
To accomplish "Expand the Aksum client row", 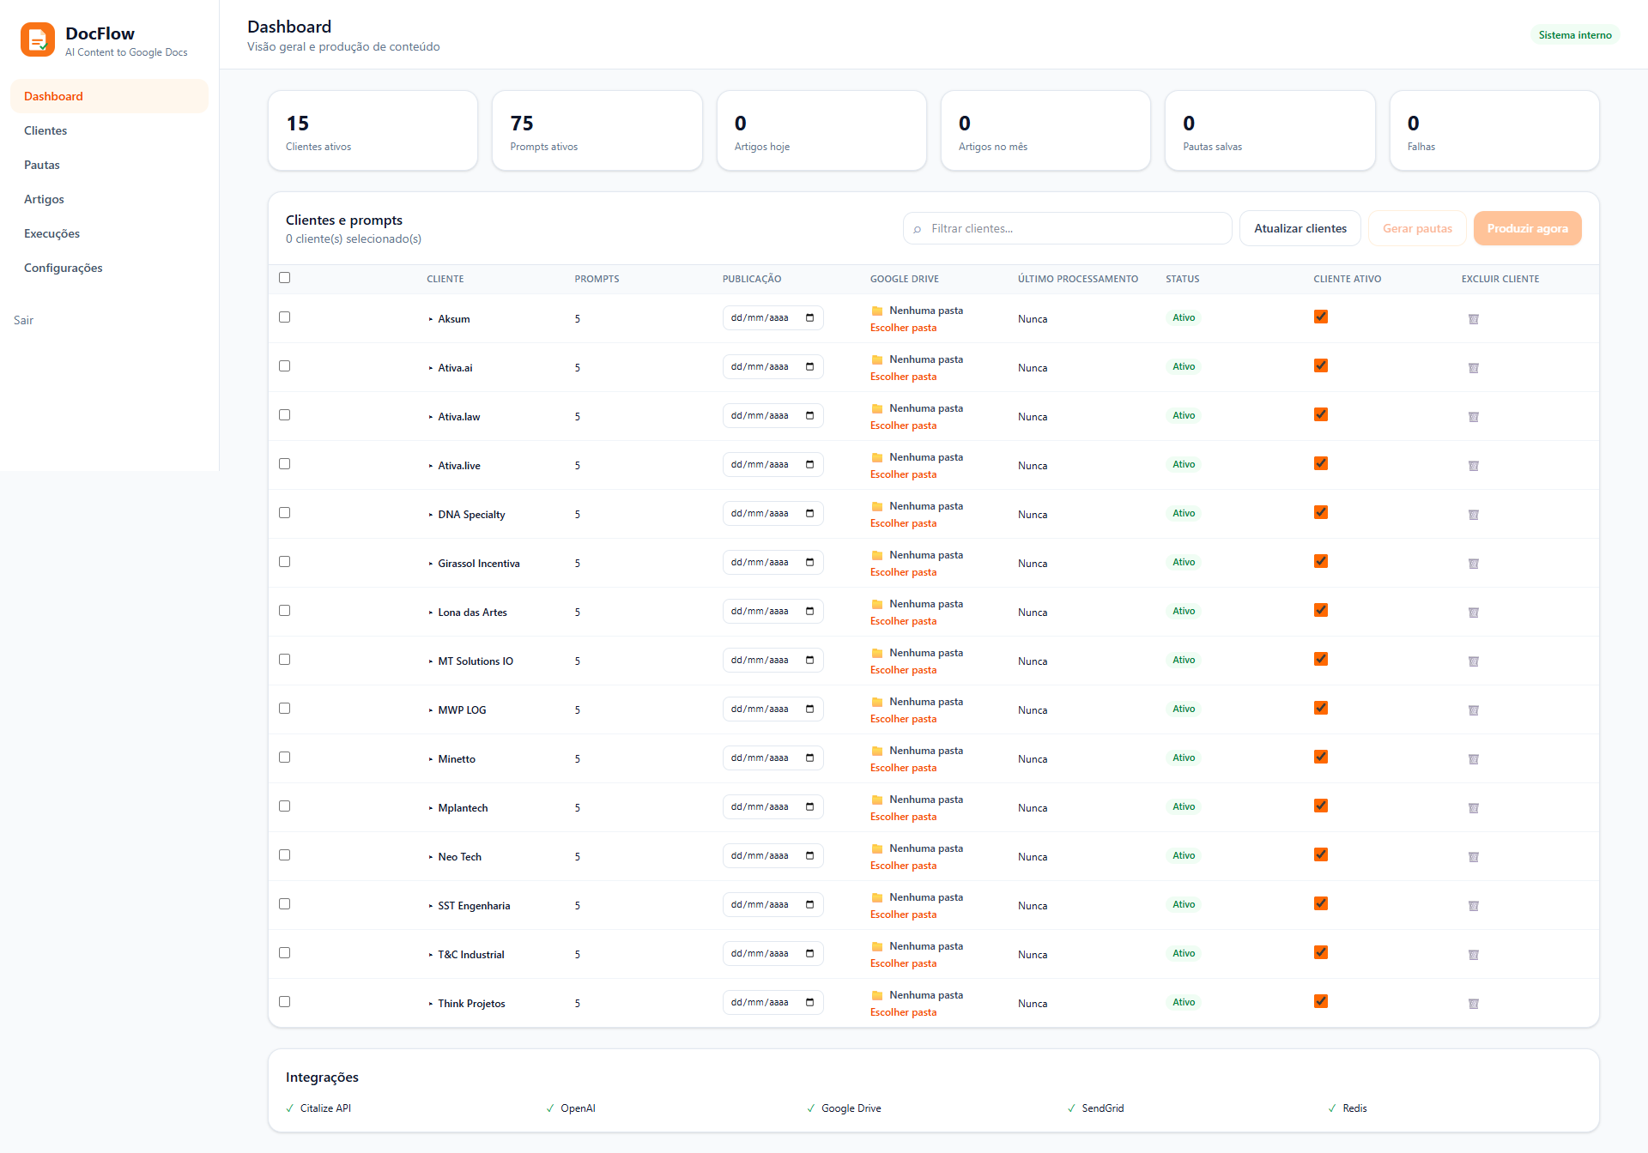I will [431, 319].
